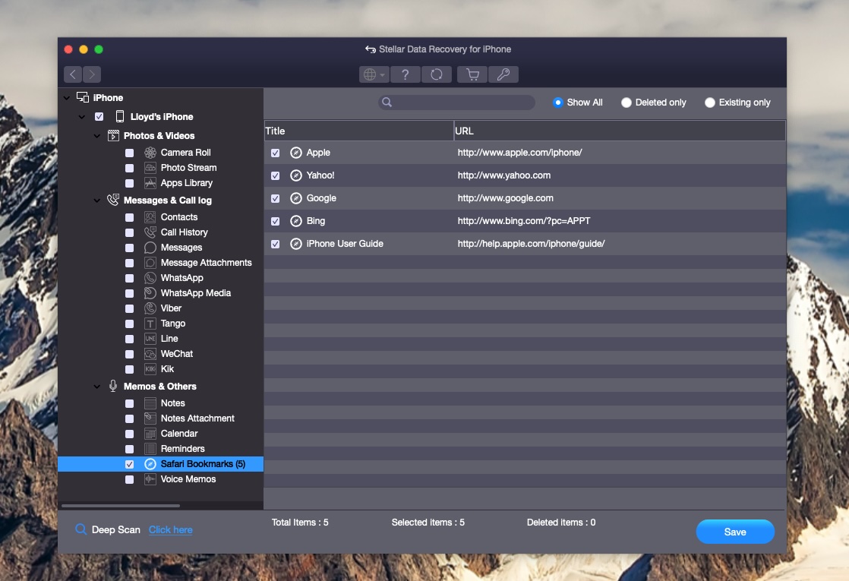Select the iPhone User Guide title text

click(345, 244)
